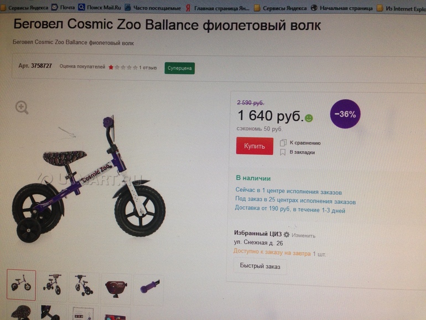
Task: Open the 1 отзыв reviews link
Action: [148, 68]
